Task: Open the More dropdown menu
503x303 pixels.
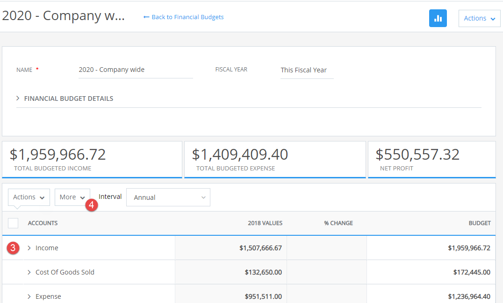Action: 72,197
